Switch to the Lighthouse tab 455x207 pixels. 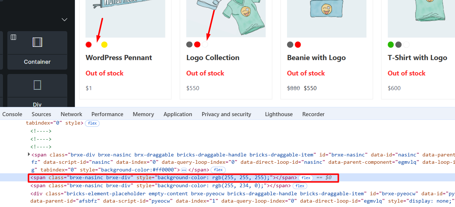click(x=279, y=114)
